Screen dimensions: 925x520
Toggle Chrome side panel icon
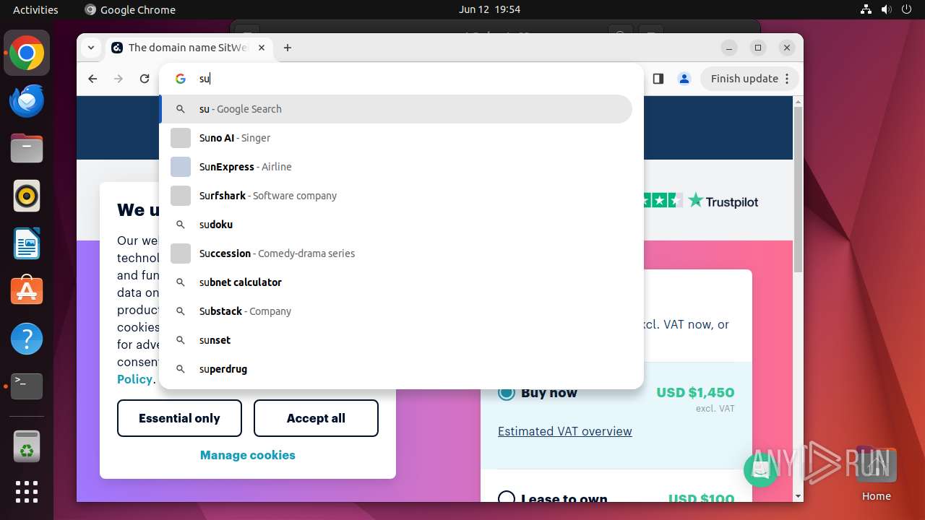(658, 79)
